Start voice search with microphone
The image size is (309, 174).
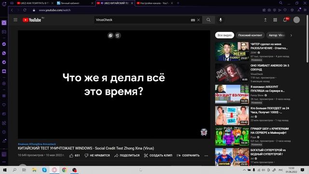tap(221, 20)
